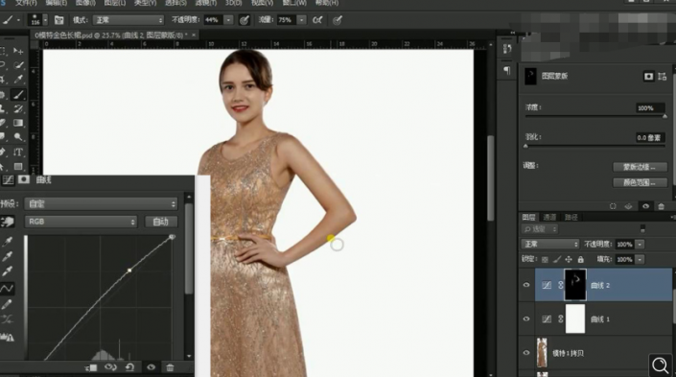
Task: Select the Brush tool in toolbar
Action: pos(18,94)
